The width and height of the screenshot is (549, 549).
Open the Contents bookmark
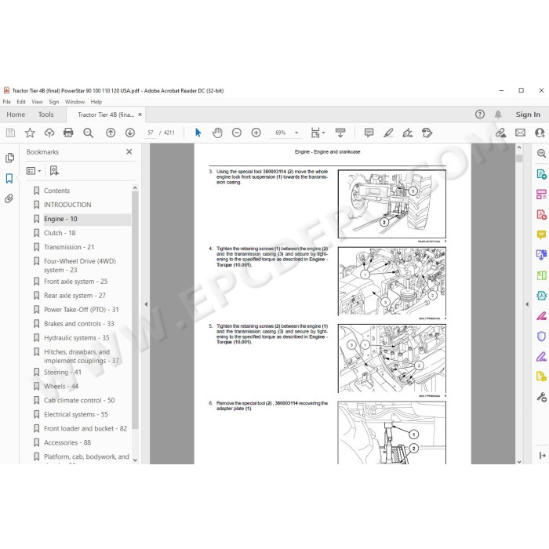(x=56, y=191)
